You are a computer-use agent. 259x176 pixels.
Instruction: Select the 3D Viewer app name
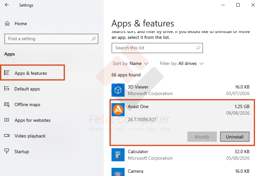[x=138, y=87]
